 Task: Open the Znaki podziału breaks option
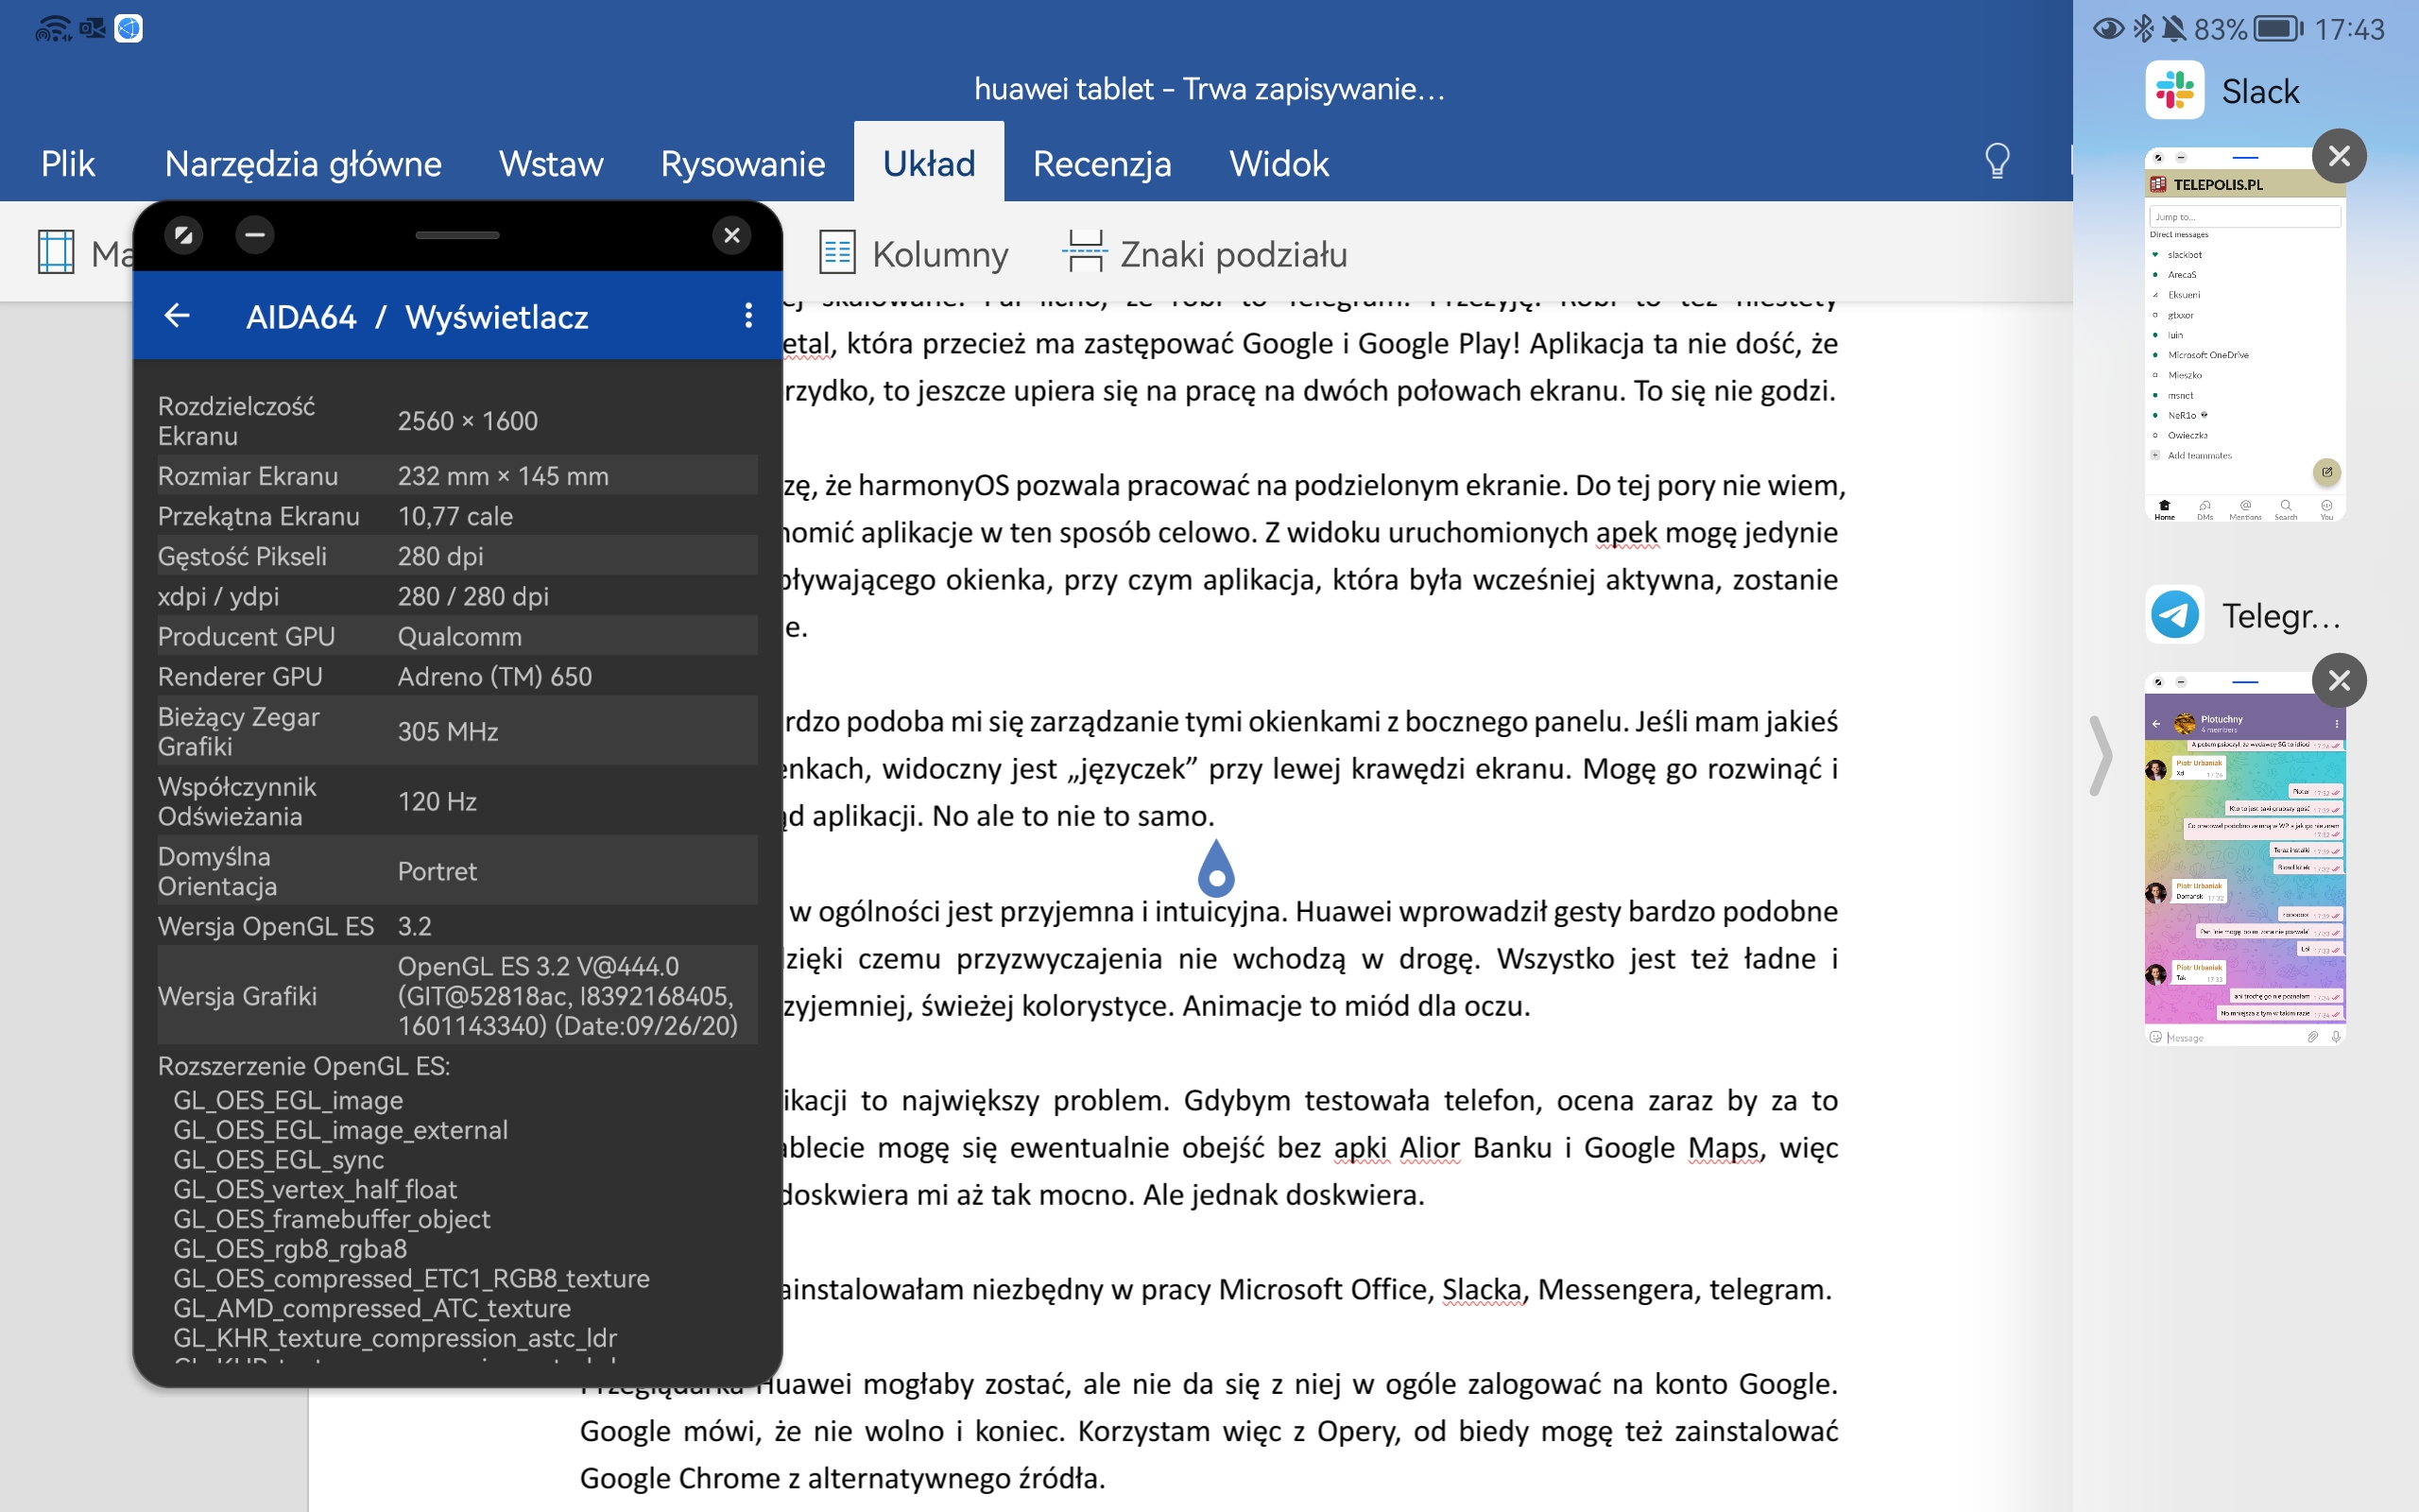tap(1205, 254)
